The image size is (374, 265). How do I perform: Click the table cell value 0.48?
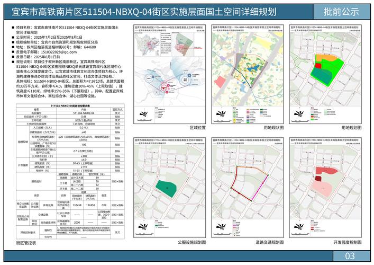tap(84, 117)
